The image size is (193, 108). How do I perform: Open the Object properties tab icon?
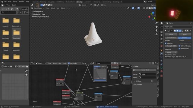click(x=162, y=50)
